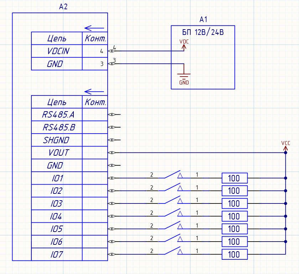The image size is (299, 274).
Task: Select the Конт. column header
Action: click(94, 38)
